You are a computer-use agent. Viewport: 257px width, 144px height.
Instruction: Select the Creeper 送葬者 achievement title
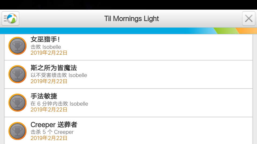click(54, 125)
